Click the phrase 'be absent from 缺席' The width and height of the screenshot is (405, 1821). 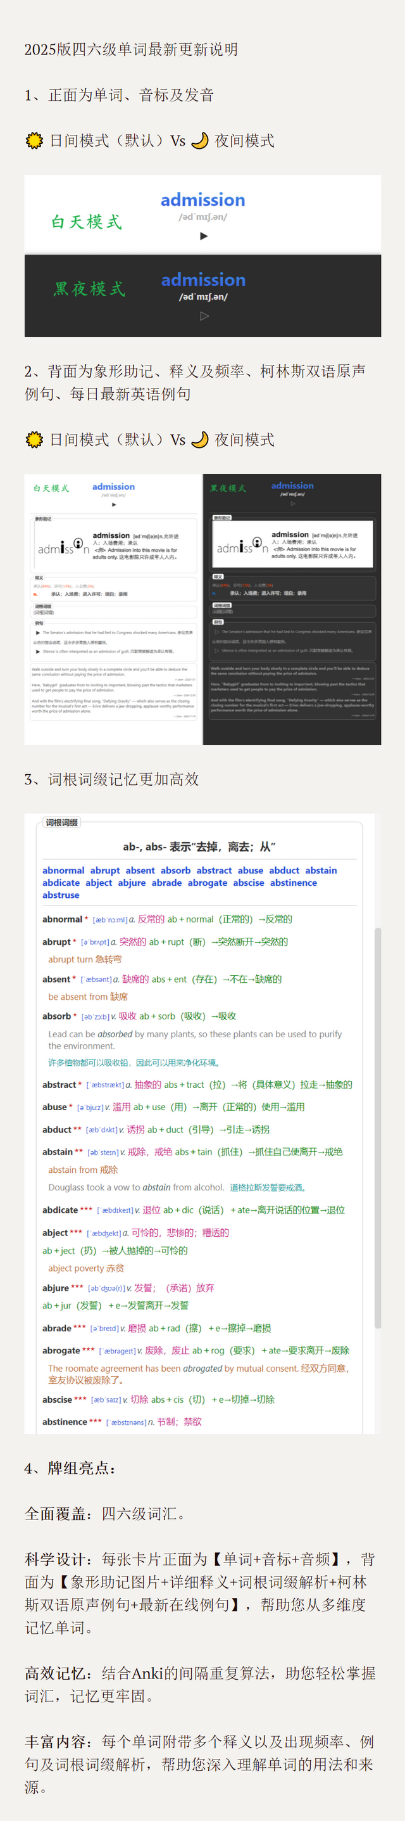point(88,997)
